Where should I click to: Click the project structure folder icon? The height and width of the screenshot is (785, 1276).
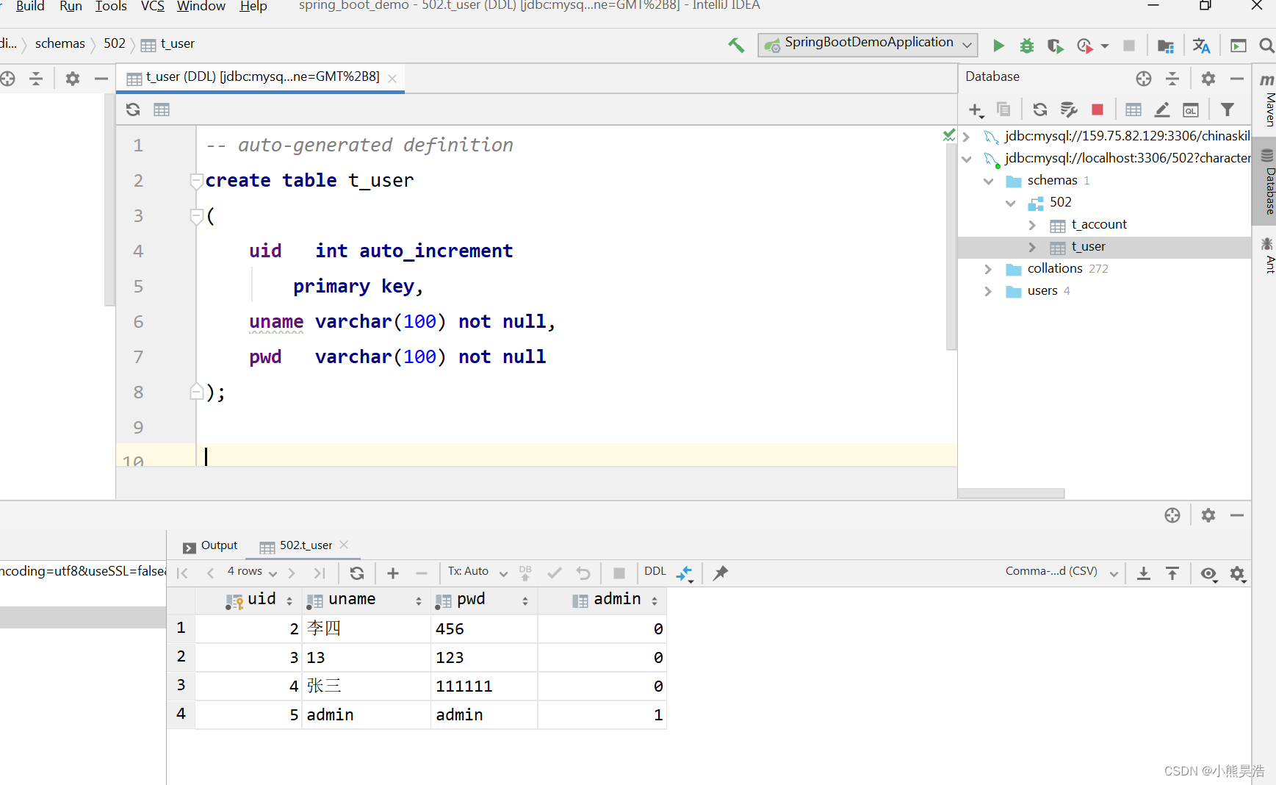coord(1165,46)
